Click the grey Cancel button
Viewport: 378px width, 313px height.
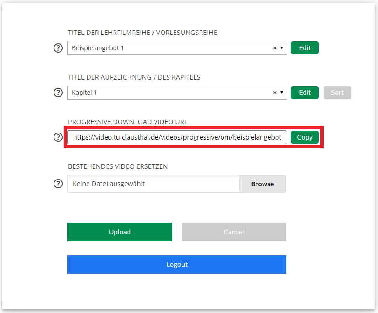(234, 232)
